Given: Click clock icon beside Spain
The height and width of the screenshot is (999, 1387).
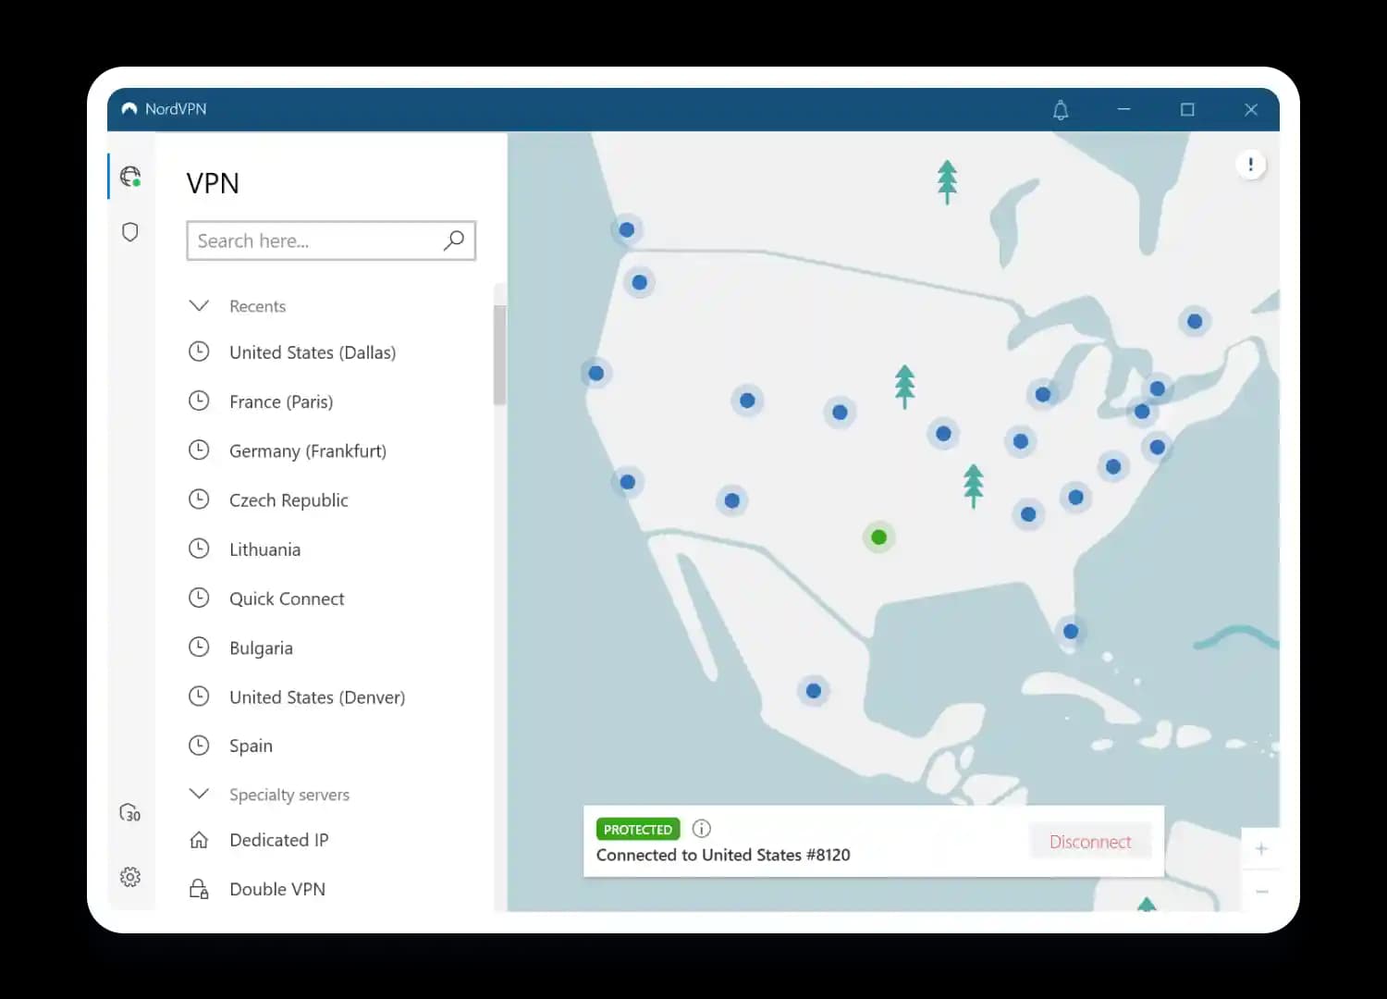Looking at the screenshot, I should coord(199,745).
